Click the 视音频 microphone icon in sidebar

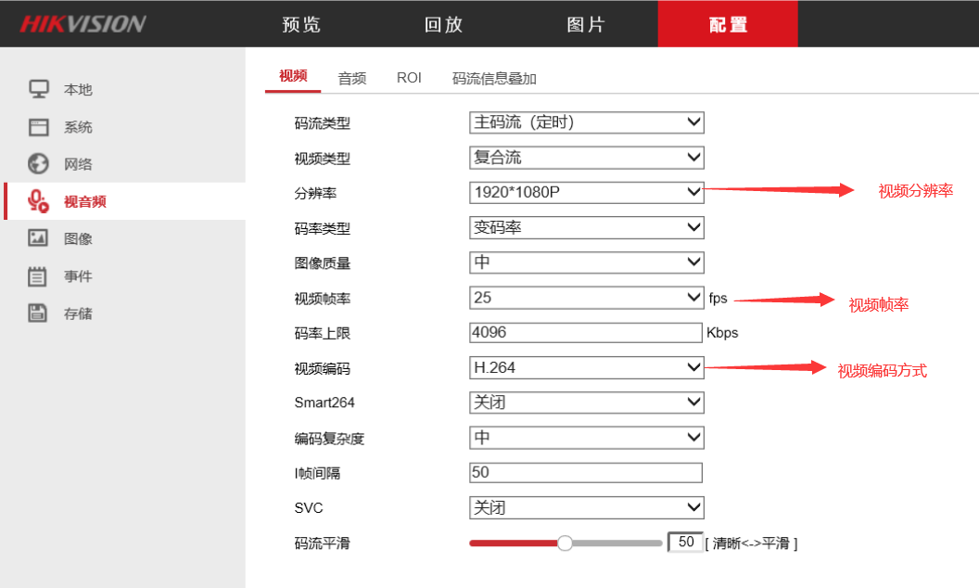point(38,201)
